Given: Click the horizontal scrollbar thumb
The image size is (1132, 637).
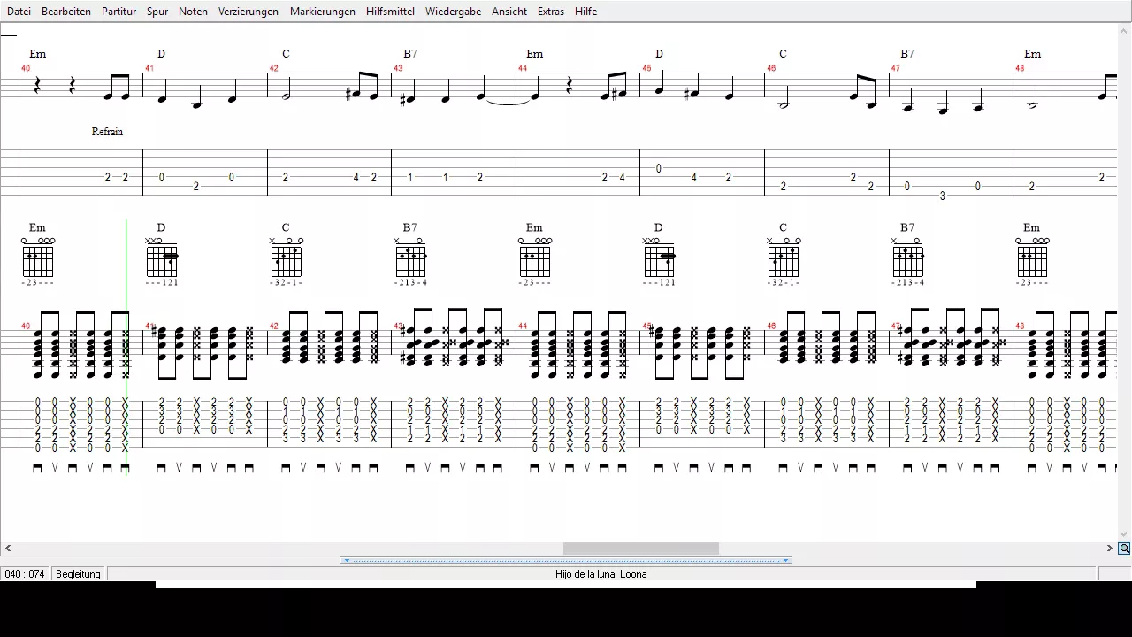Looking at the screenshot, I should (641, 549).
